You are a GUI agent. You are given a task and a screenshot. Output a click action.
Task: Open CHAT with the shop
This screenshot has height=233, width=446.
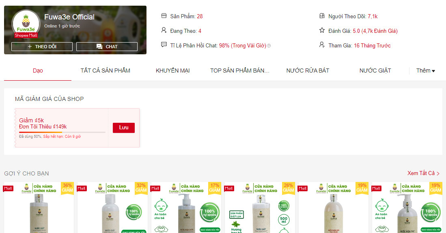(107, 47)
